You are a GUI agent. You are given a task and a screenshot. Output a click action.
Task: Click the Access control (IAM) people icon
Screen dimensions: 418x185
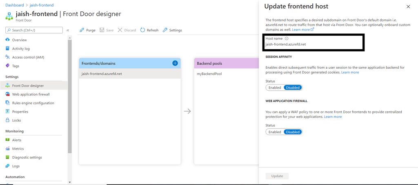7,57
